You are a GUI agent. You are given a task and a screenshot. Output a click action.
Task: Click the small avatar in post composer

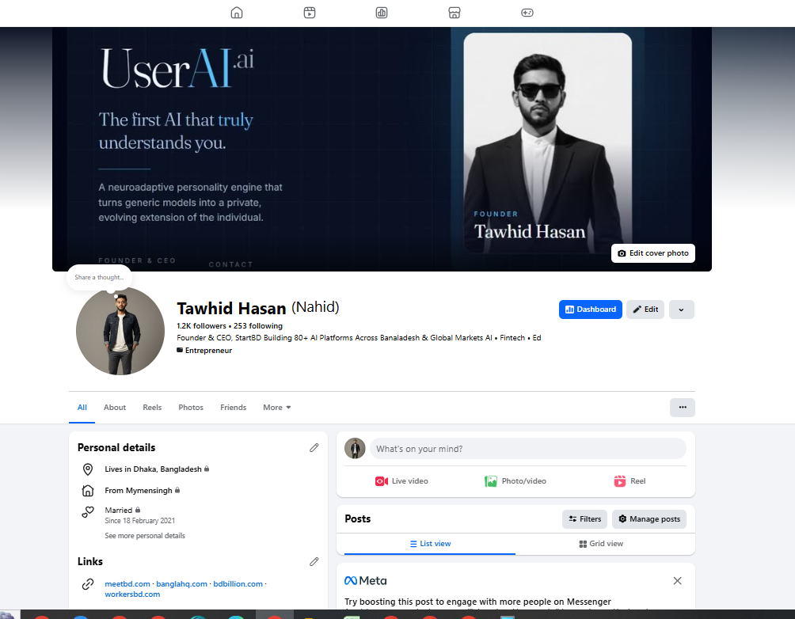pos(355,449)
